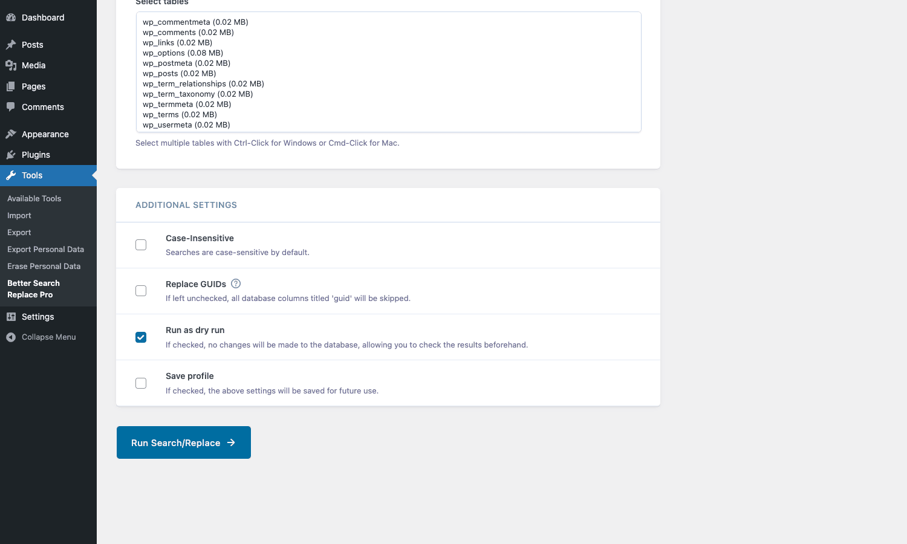Click the Replace GUIDs label text
907x544 pixels.
(x=196, y=284)
